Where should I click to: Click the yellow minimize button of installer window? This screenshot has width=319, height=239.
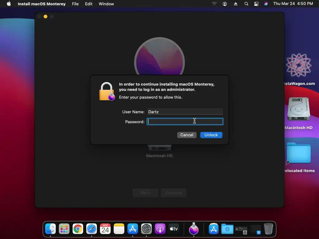coord(45,16)
